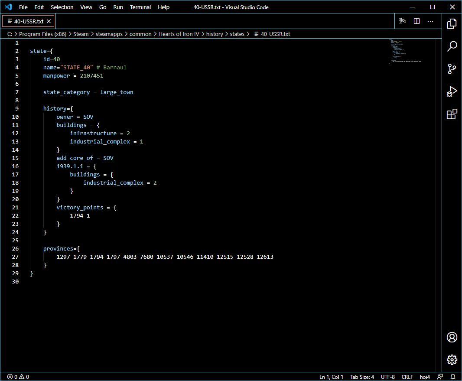The width and height of the screenshot is (462, 381).
Task: Click add_core_of = SOV line
Action: pyautogui.click(x=85, y=158)
